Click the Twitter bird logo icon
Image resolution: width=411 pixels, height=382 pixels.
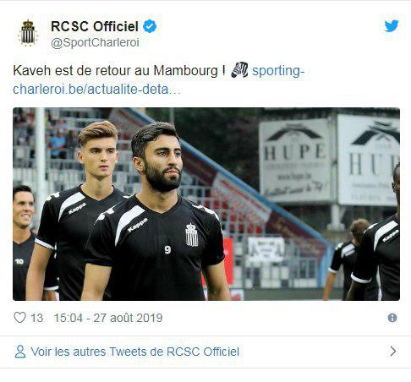tap(392, 26)
